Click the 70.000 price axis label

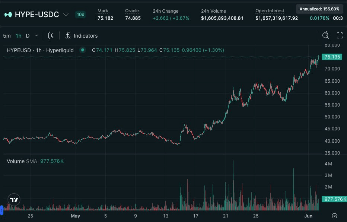click(x=332, y=69)
